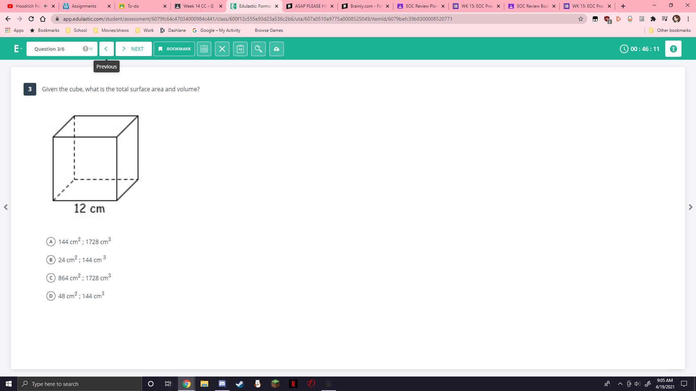Open the scratchpad tool icon

pyautogui.click(x=240, y=49)
